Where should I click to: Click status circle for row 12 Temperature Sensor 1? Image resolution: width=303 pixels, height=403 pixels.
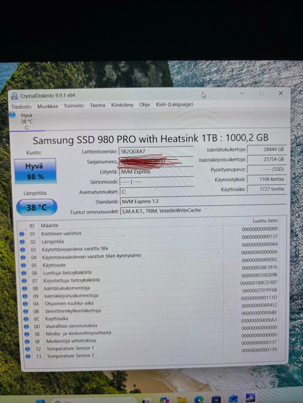coord(28,349)
